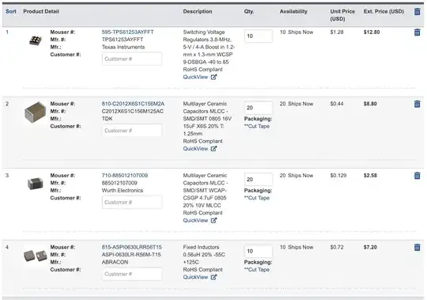427x300 pixels.
Task: Focus the quantity field for the Wurth Electronics capacitor
Action: 259,180
